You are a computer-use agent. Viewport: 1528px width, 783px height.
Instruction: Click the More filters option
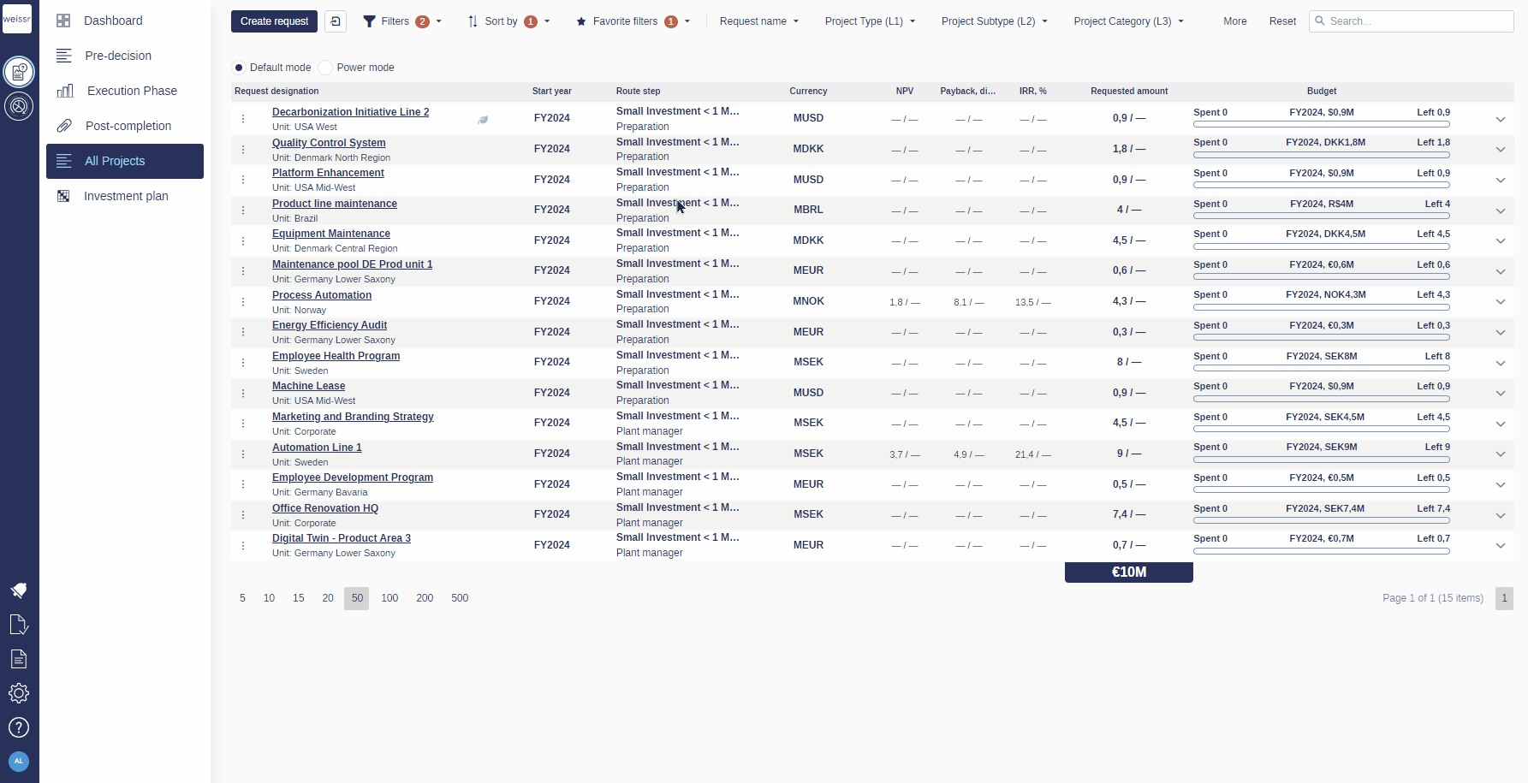pos(1234,21)
